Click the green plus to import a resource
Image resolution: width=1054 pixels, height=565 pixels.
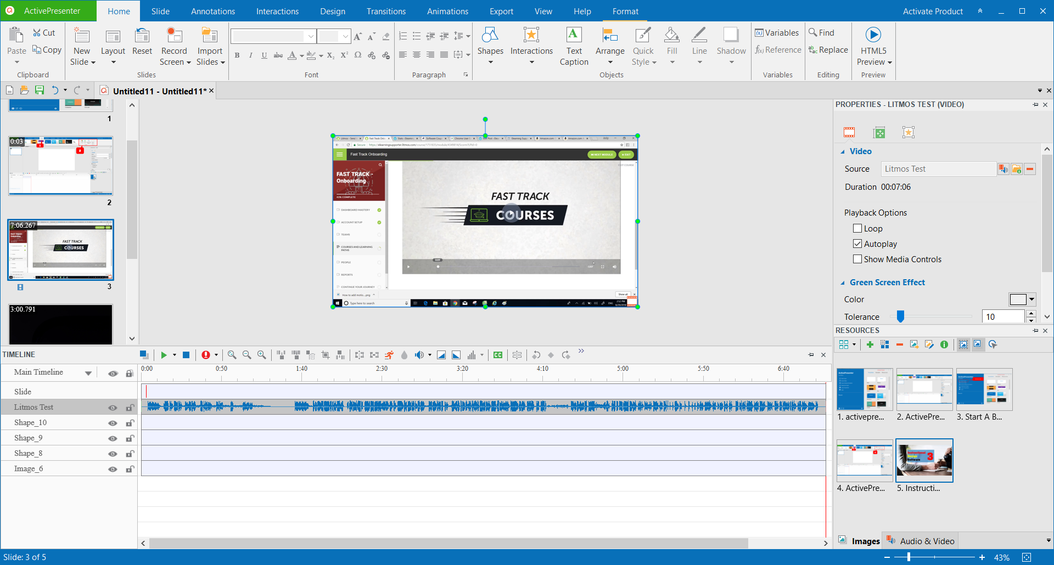[x=870, y=344]
